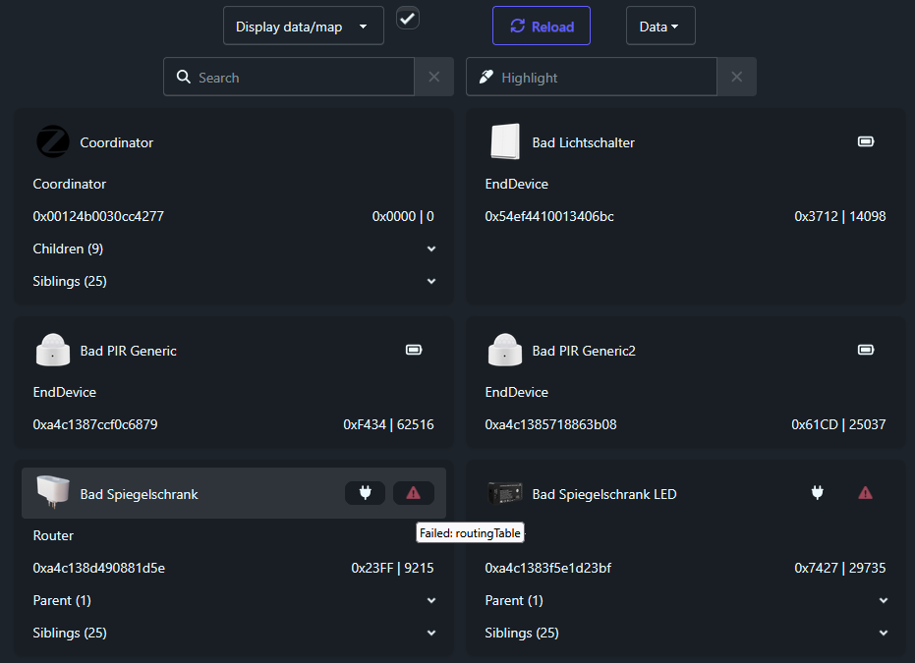
Task: Click EndDevice label under Bad Lichtschalter
Action: pyautogui.click(x=516, y=185)
